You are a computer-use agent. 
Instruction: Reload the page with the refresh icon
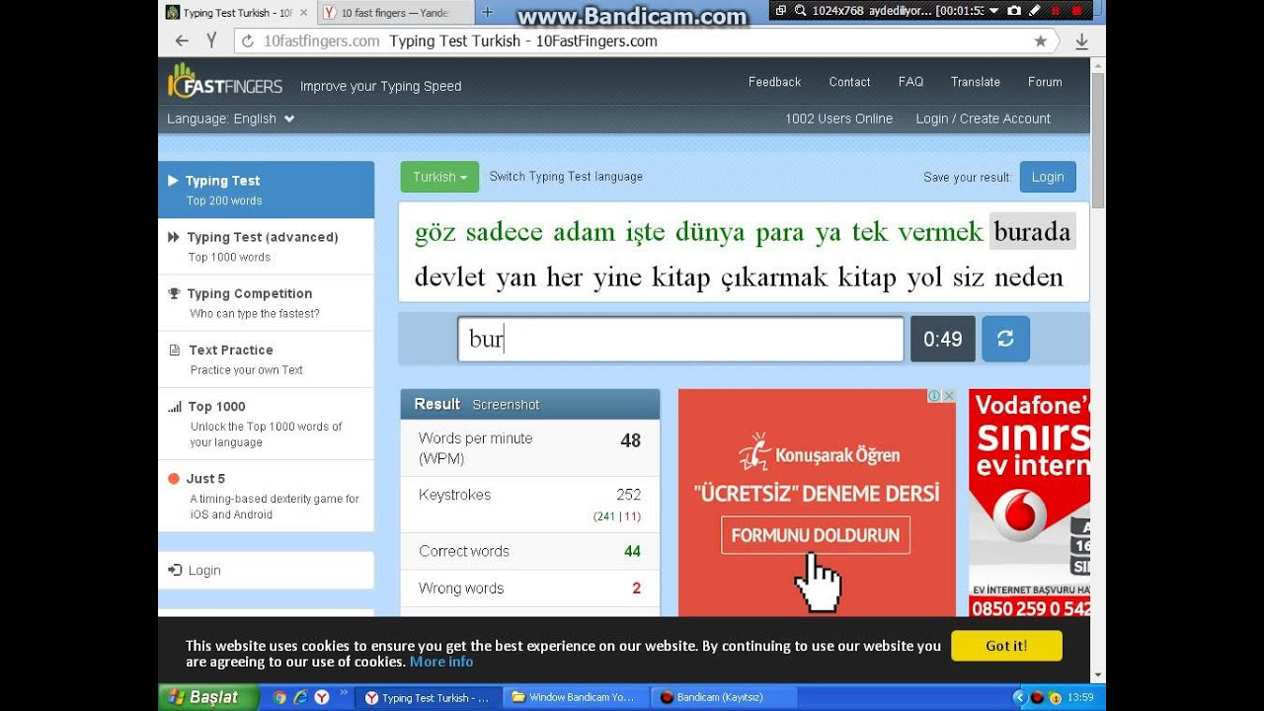(x=248, y=40)
